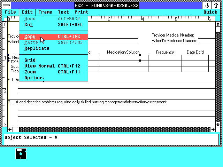Click the Patient's Medicare Number label
This screenshot has width=223, height=167.
click(x=174, y=41)
